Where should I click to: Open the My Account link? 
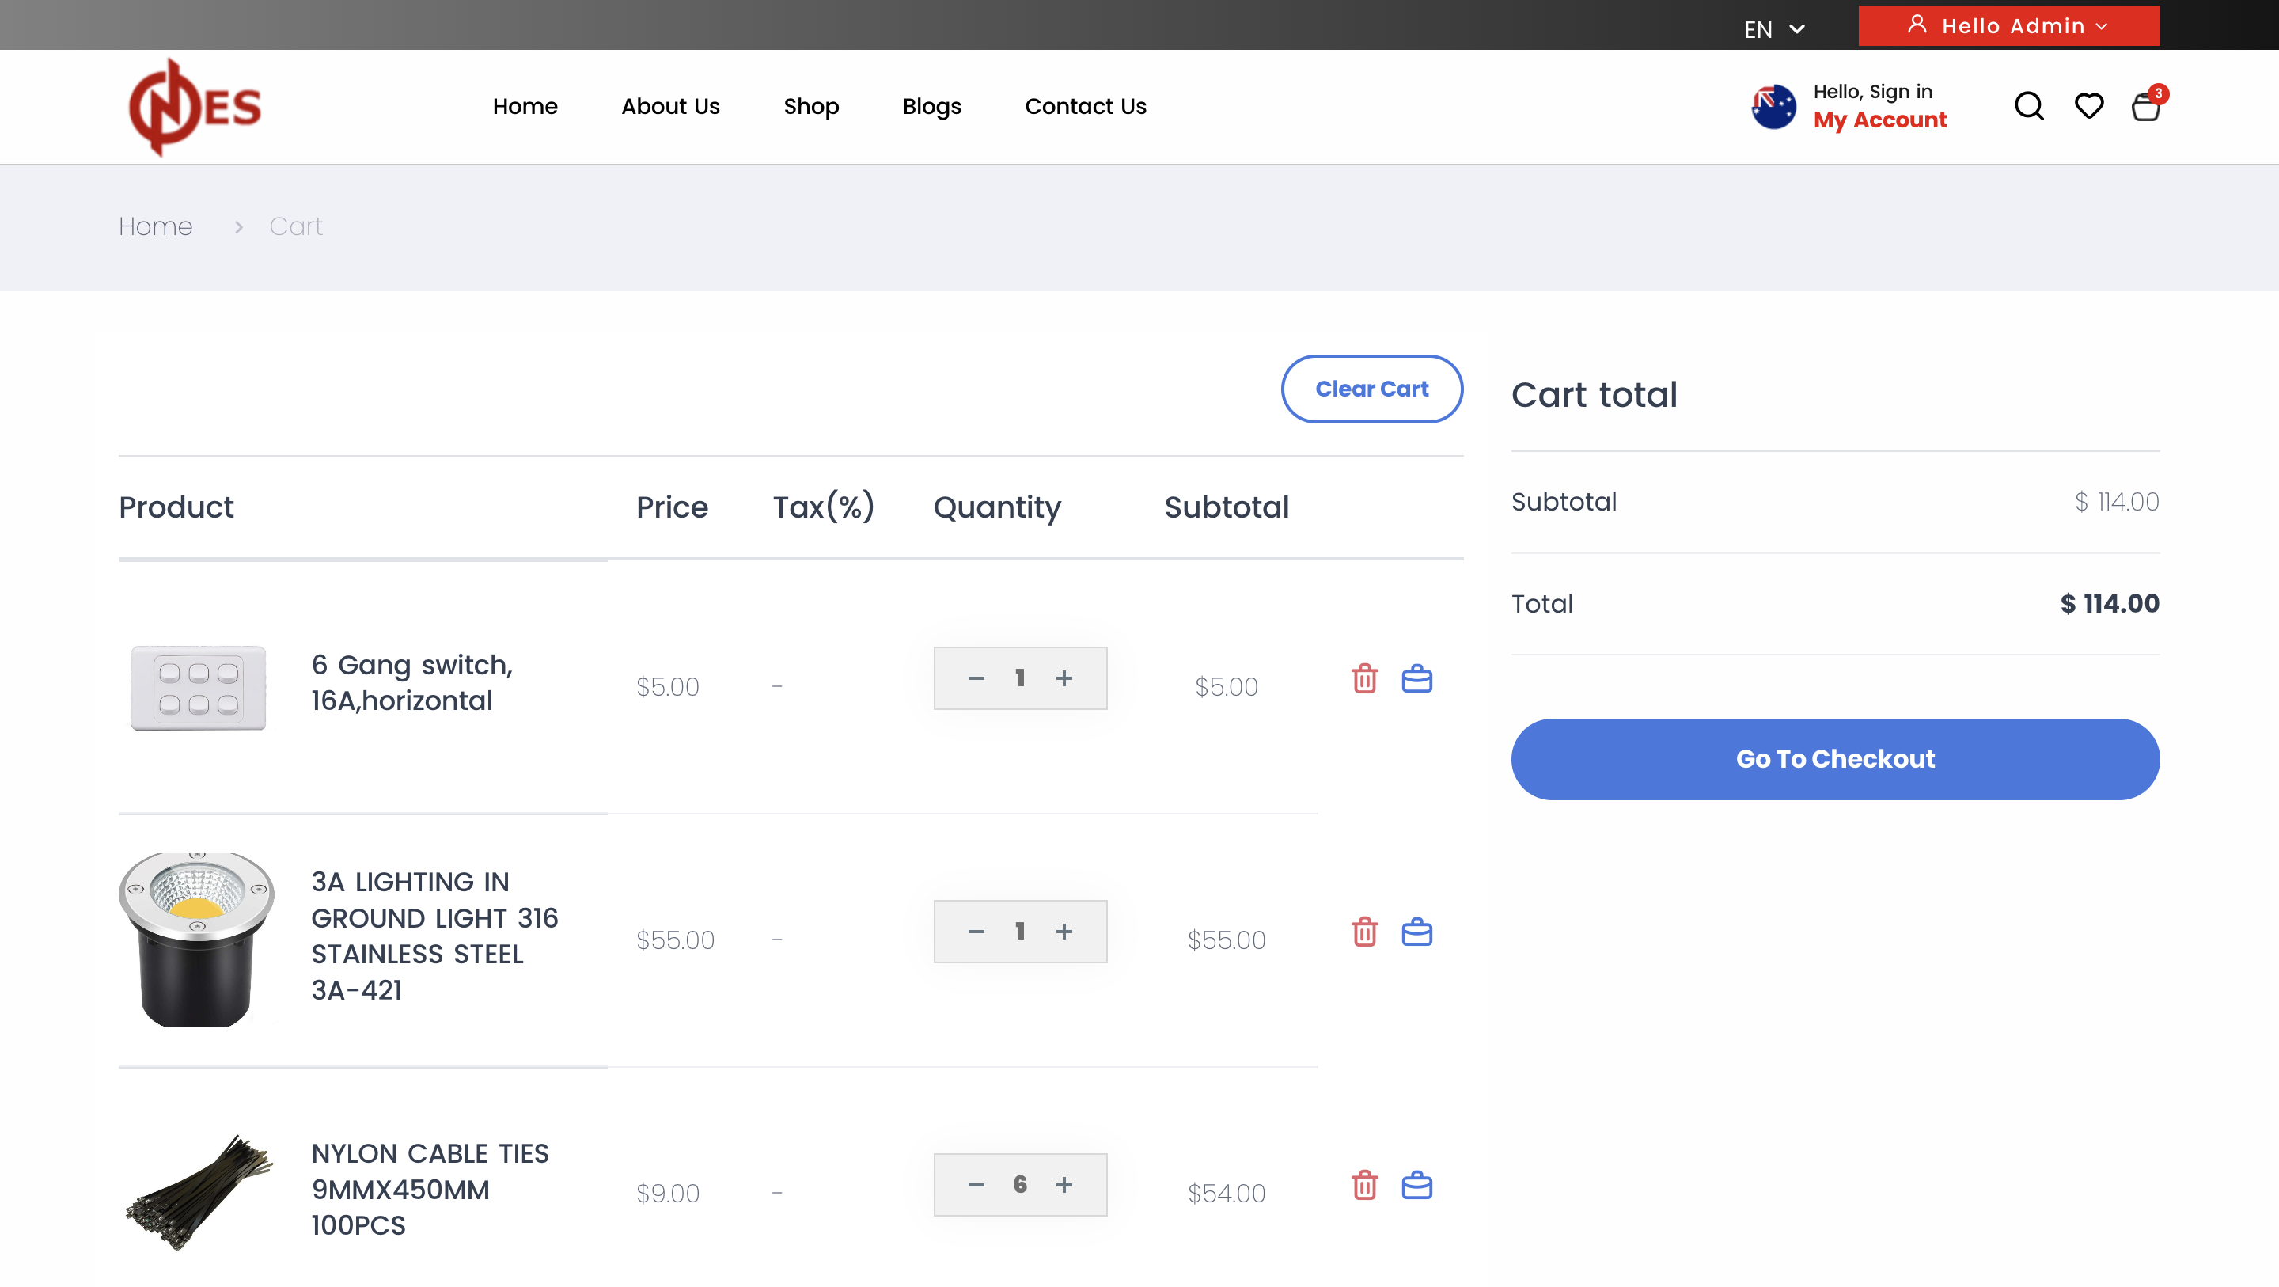point(1879,120)
